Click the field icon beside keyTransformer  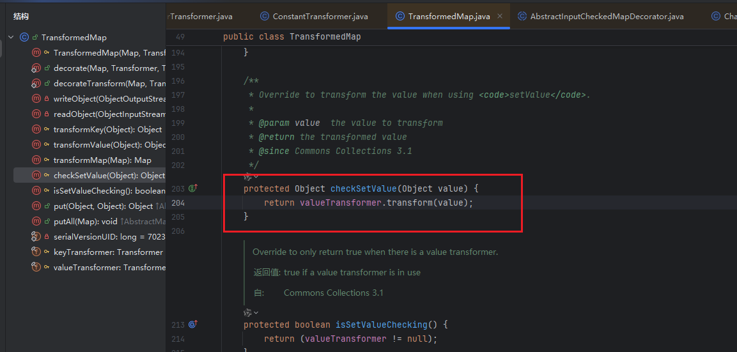pyautogui.click(x=36, y=252)
